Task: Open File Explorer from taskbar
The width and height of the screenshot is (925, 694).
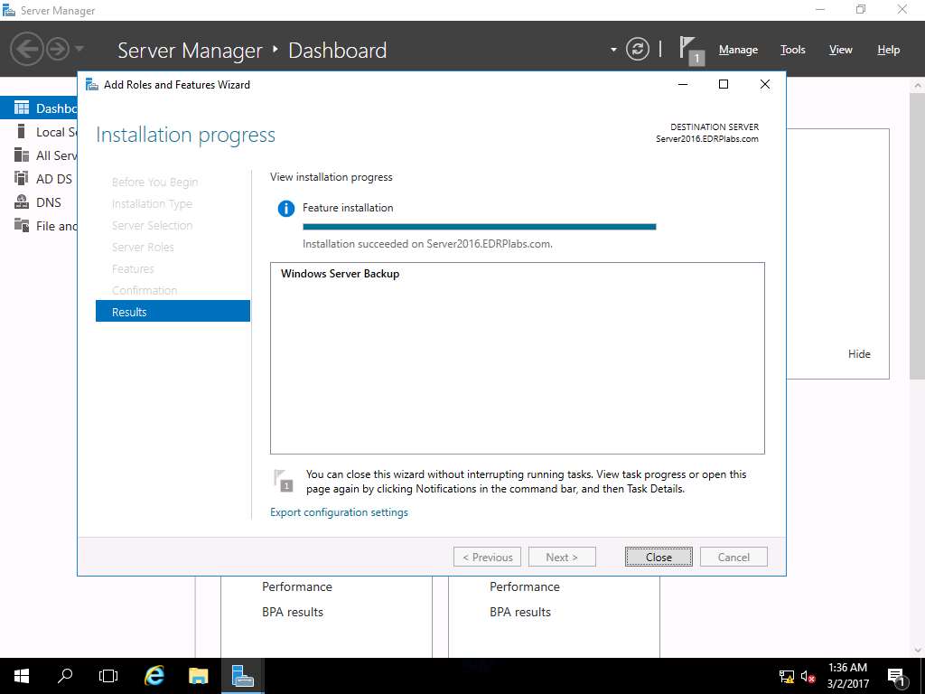Action: tap(198, 676)
